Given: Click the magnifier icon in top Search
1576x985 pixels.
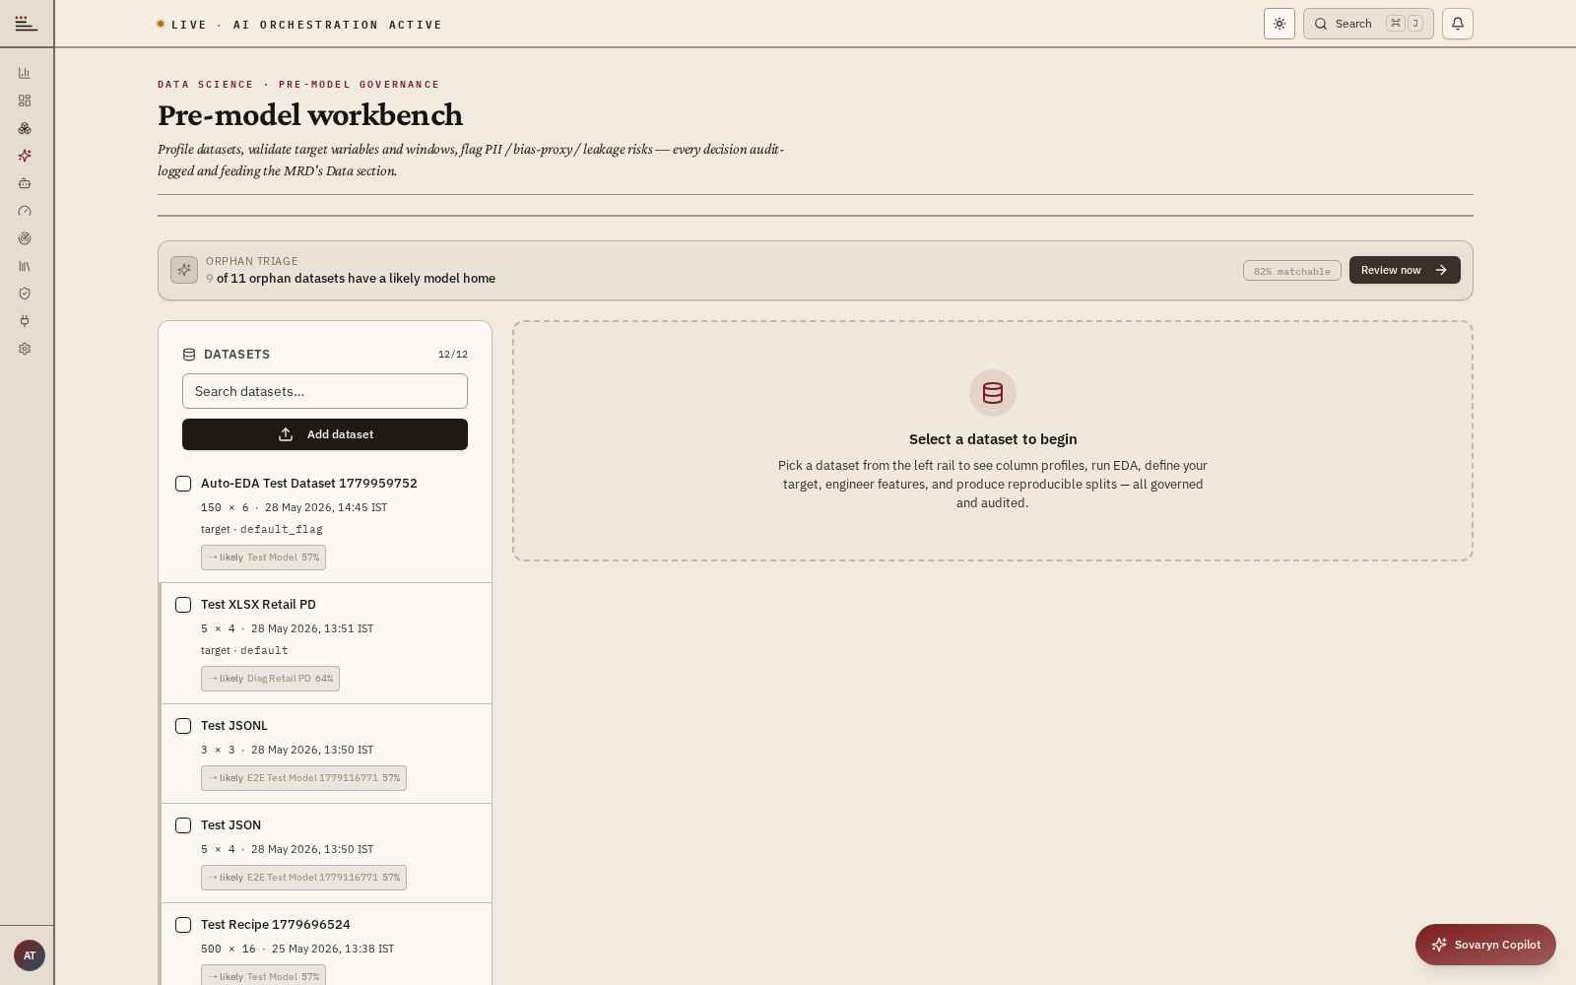Looking at the screenshot, I should (1322, 24).
